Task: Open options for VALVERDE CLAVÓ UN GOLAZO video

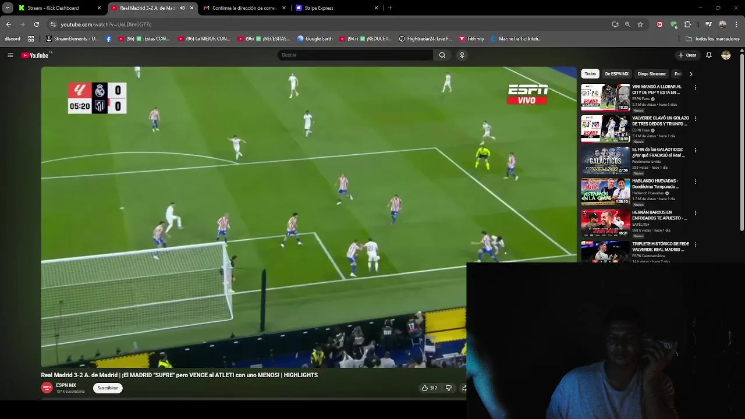Action: [x=696, y=119]
